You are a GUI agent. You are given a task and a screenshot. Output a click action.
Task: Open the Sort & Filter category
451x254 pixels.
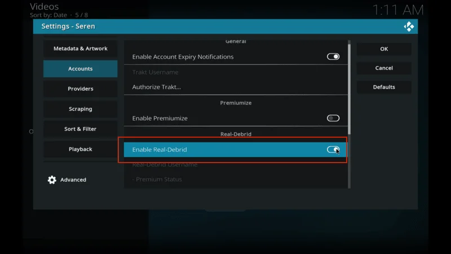pyautogui.click(x=80, y=129)
